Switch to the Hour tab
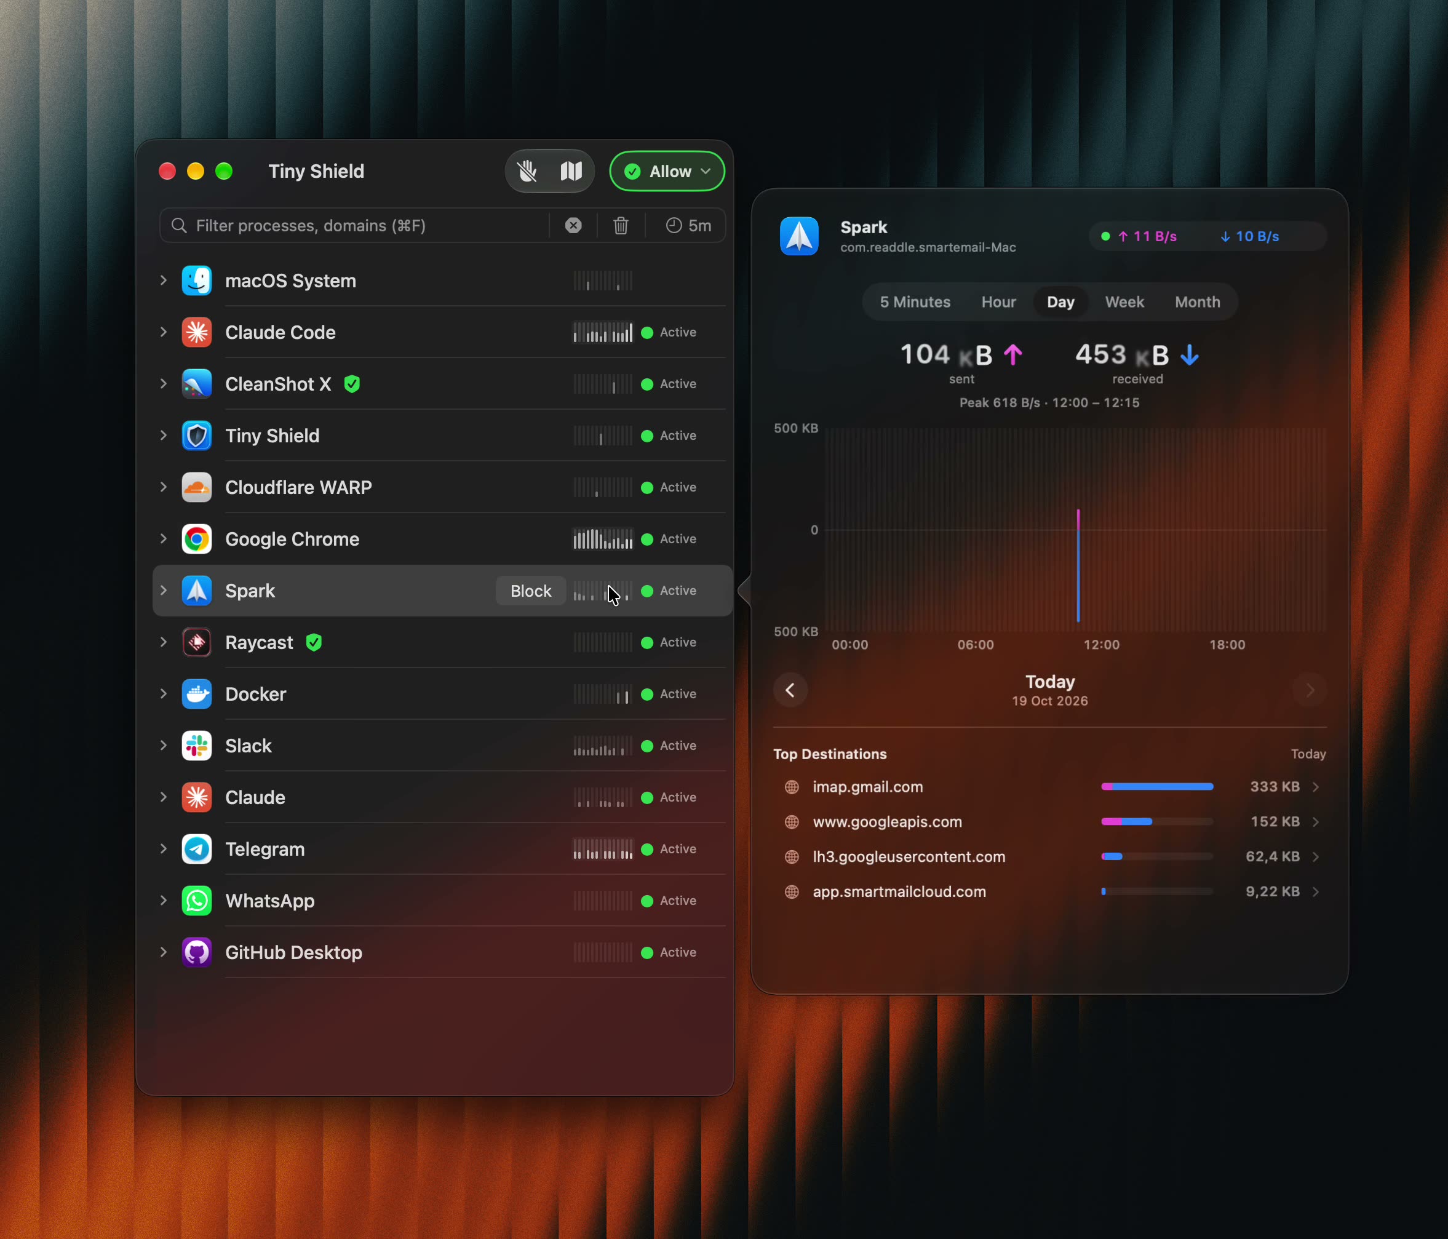 point(998,302)
